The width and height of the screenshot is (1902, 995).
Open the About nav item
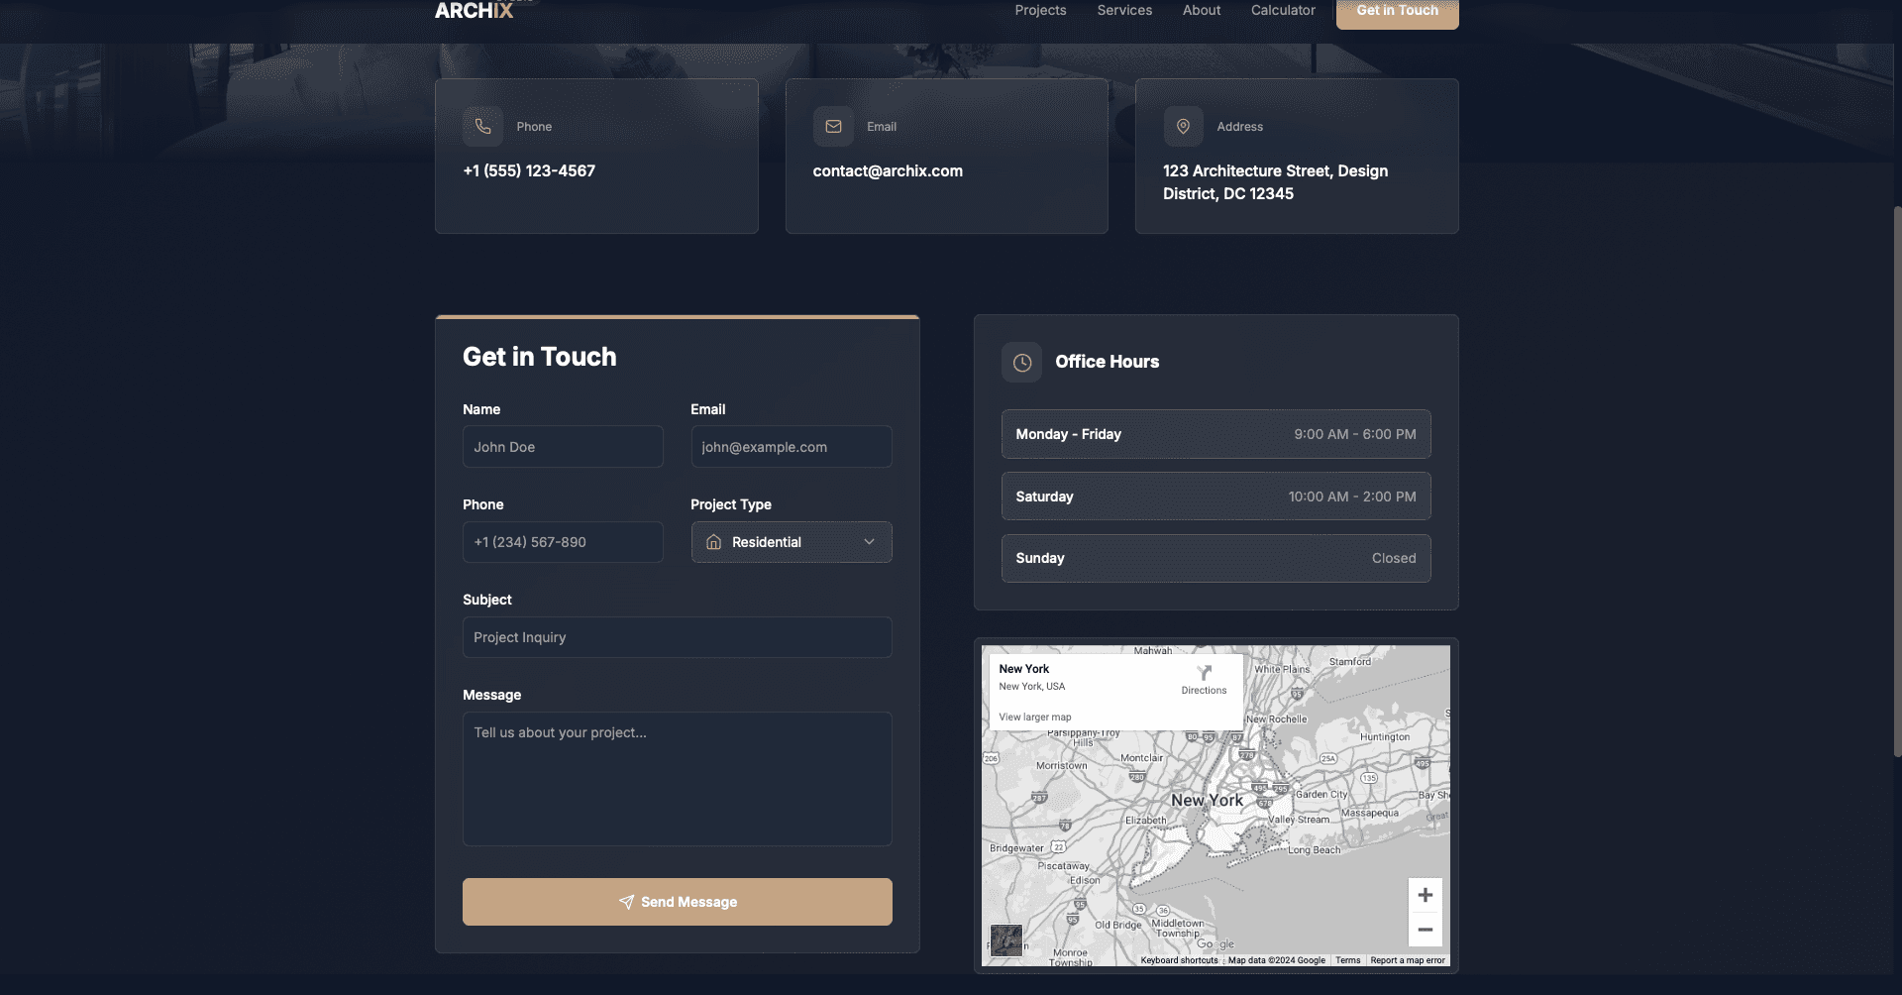(1202, 10)
